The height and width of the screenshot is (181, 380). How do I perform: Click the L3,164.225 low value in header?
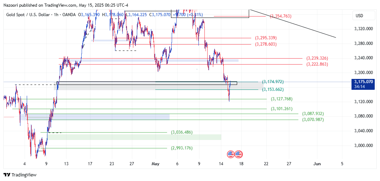coord(136,15)
